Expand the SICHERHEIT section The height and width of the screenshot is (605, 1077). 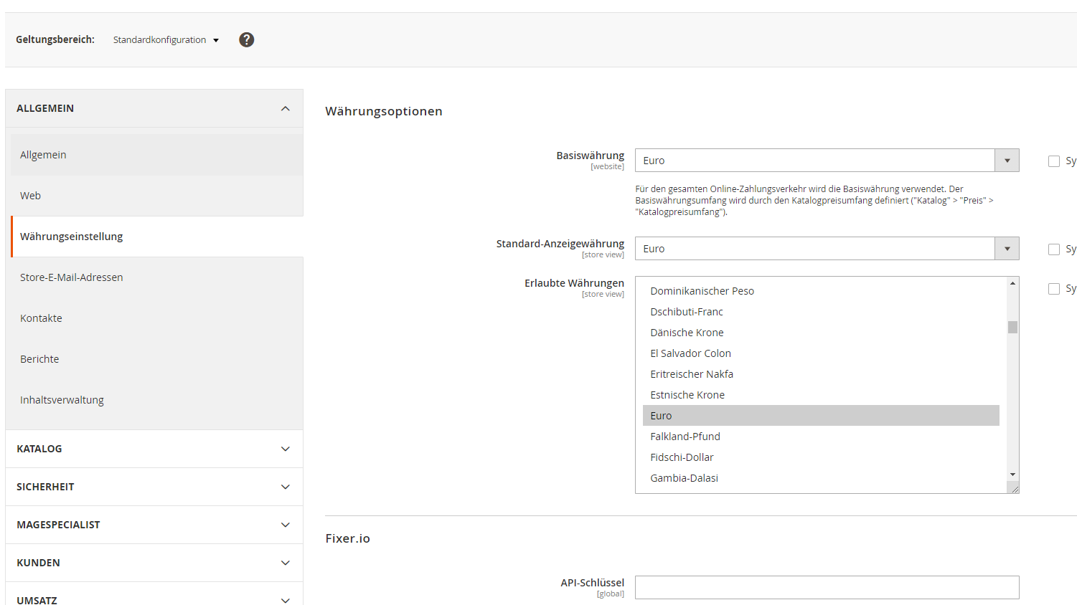point(154,486)
